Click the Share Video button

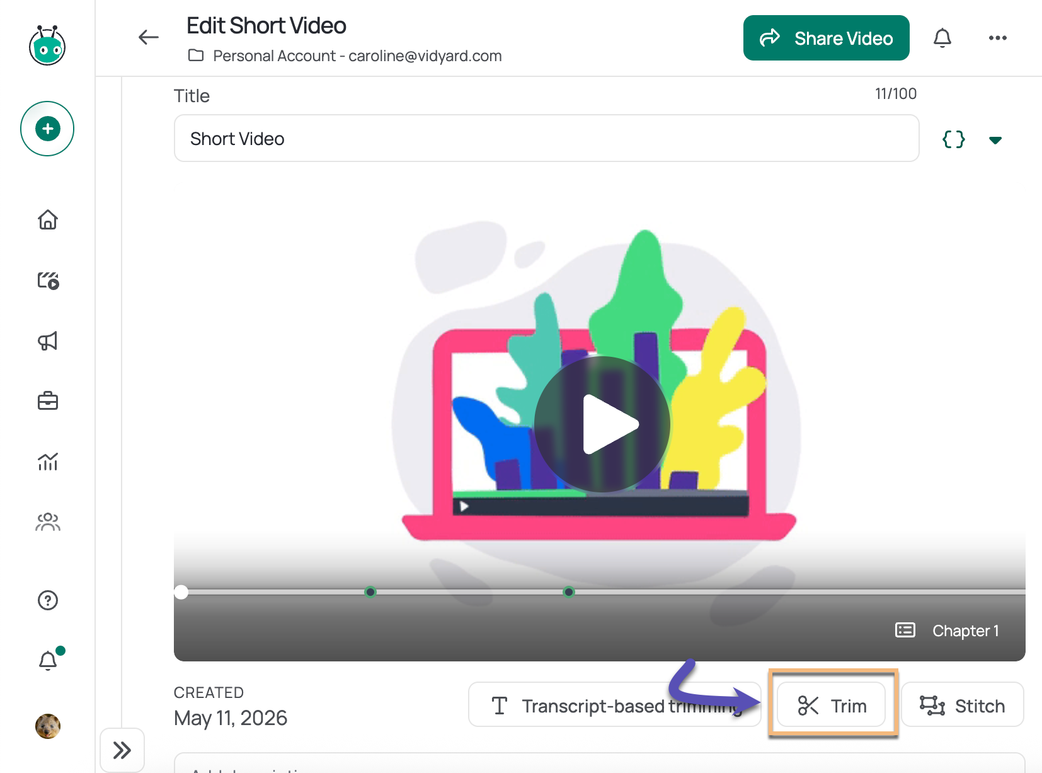[x=826, y=38]
